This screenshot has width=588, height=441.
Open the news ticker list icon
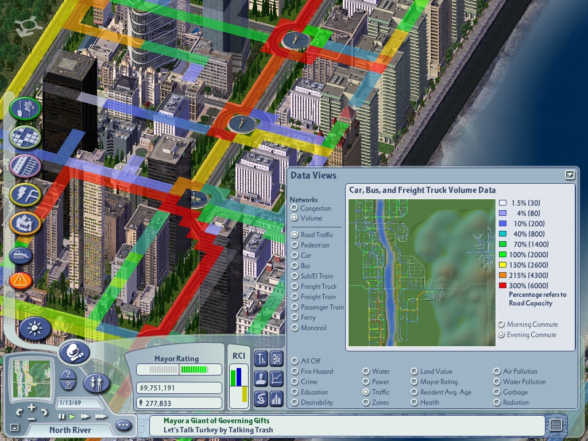(x=556, y=425)
